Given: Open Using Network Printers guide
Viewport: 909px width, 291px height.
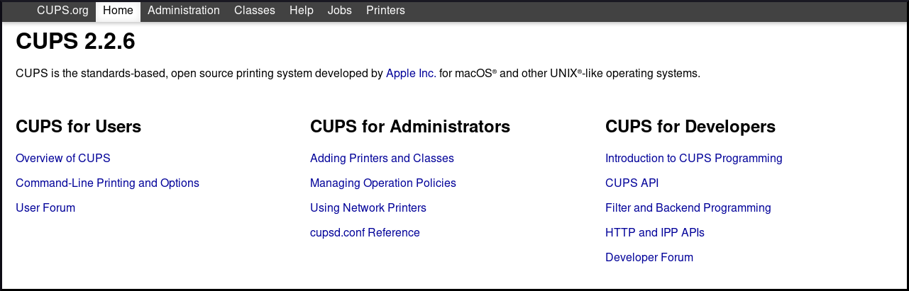Looking at the screenshot, I should pos(368,208).
